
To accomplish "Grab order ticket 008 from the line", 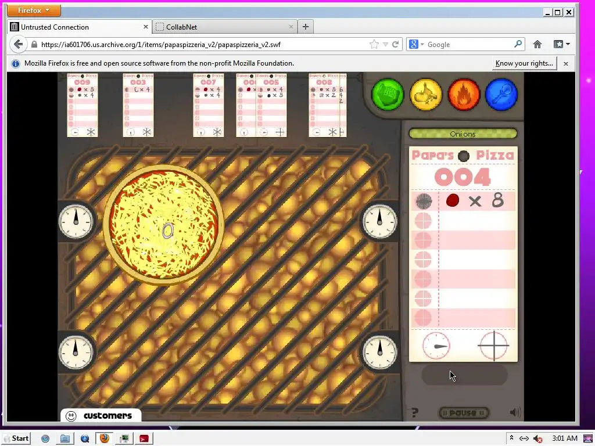I will (324, 105).
